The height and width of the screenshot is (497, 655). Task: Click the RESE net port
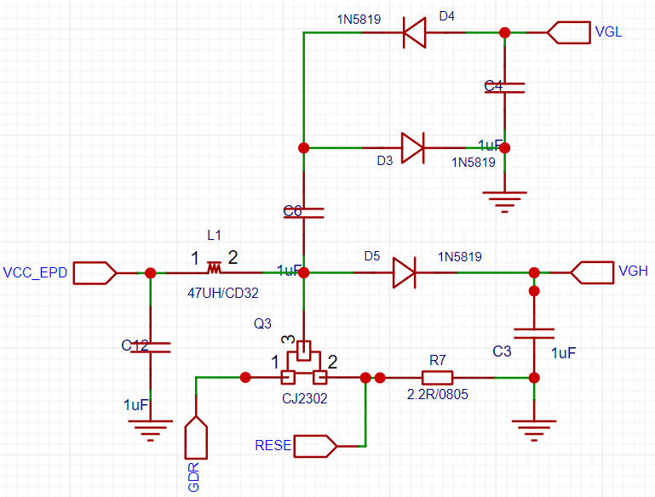coord(315,446)
